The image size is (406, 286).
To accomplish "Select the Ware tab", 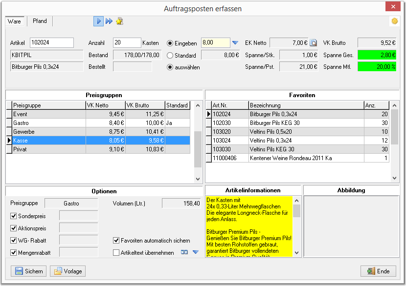I will click(x=14, y=21).
